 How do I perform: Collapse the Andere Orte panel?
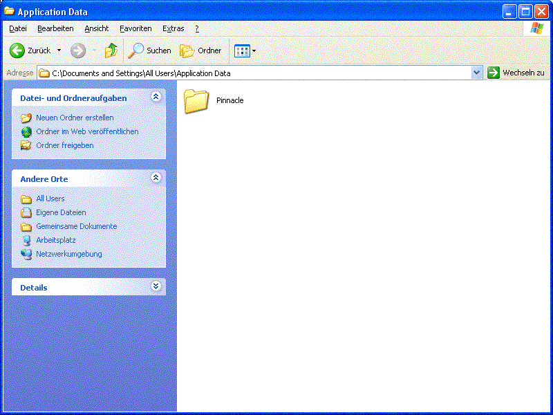tap(156, 178)
